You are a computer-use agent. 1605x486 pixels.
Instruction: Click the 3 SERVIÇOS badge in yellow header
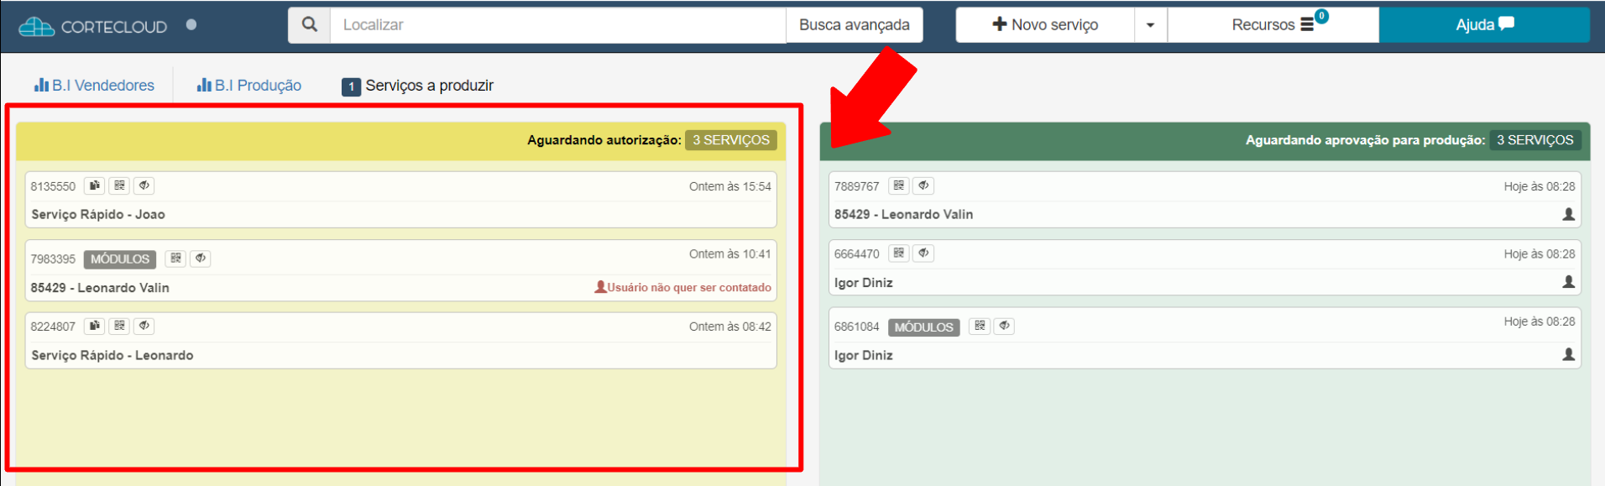point(731,140)
